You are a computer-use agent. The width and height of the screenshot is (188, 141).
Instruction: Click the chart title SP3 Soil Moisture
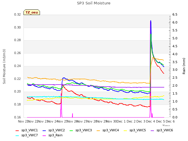(94, 3)
